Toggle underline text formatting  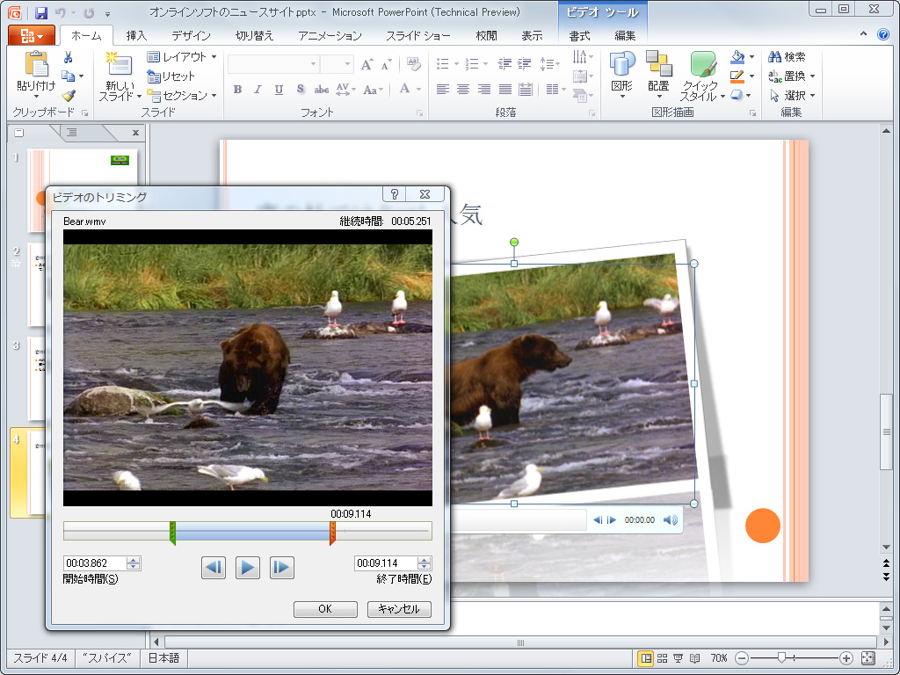tap(279, 90)
